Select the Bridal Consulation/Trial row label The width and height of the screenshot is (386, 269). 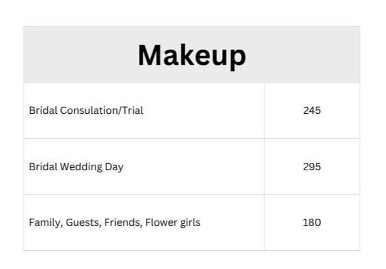(86, 111)
